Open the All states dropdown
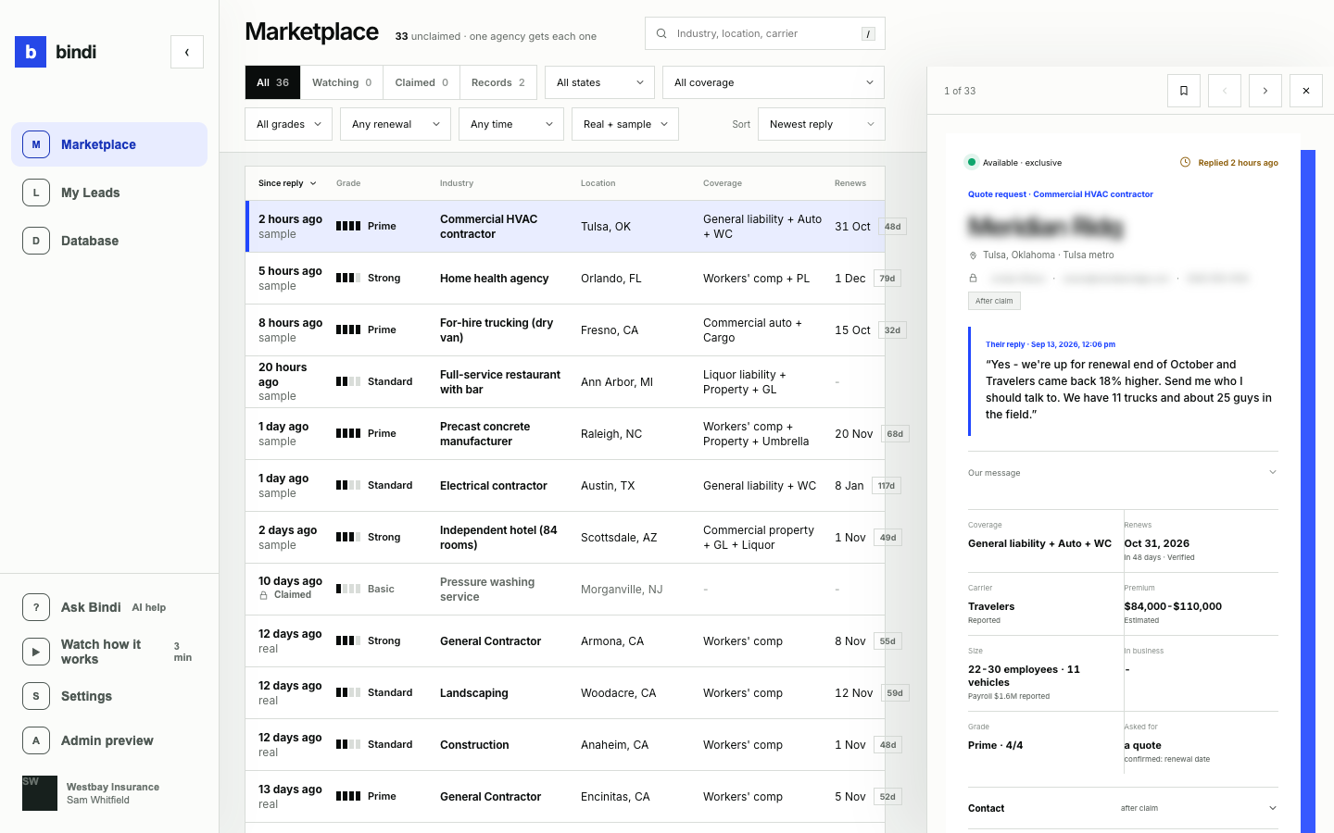1334x833 pixels. pos(599,82)
